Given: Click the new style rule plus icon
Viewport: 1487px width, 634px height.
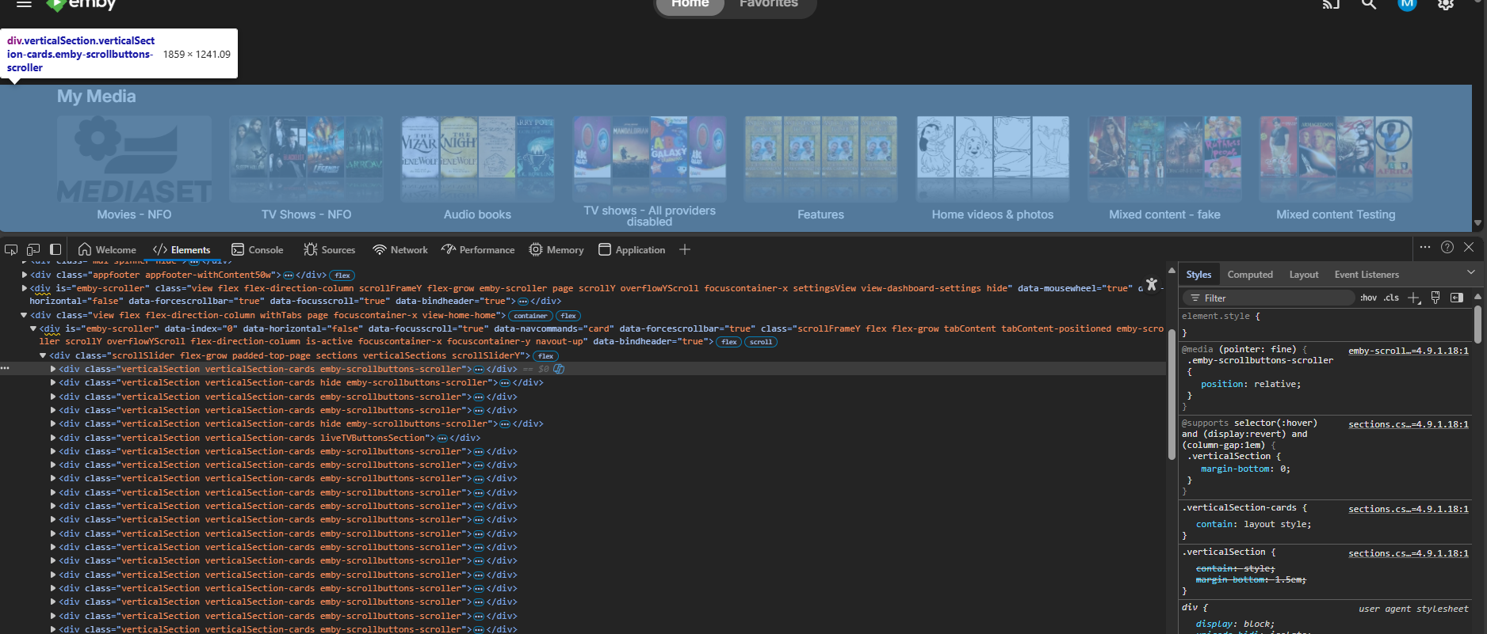Looking at the screenshot, I should click(x=1414, y=298).
